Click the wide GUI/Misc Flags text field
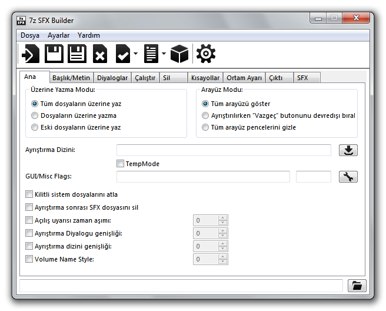Screen dimensions: 386x311 (203, 177)
